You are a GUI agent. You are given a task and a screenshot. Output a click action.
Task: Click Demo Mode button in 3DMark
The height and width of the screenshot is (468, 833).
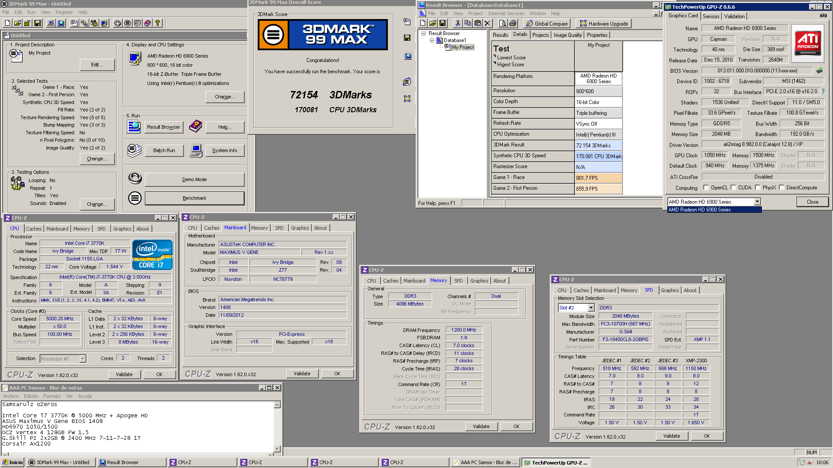point(194,179)
